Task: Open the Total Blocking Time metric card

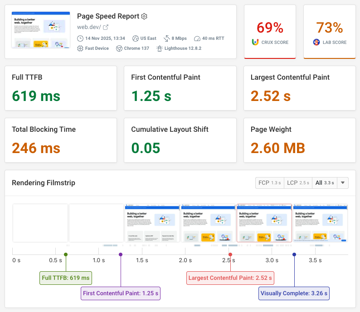Action: point(61,140)
